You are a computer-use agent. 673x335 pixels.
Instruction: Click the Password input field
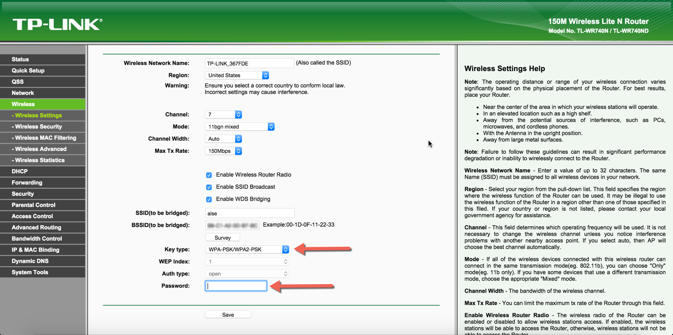coord(236,286)
